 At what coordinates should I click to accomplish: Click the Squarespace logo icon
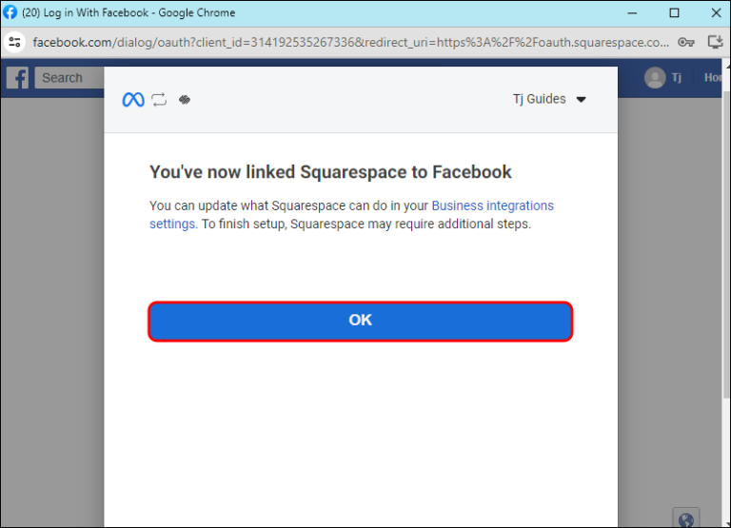pyautogui.click(x=185, y=100)
